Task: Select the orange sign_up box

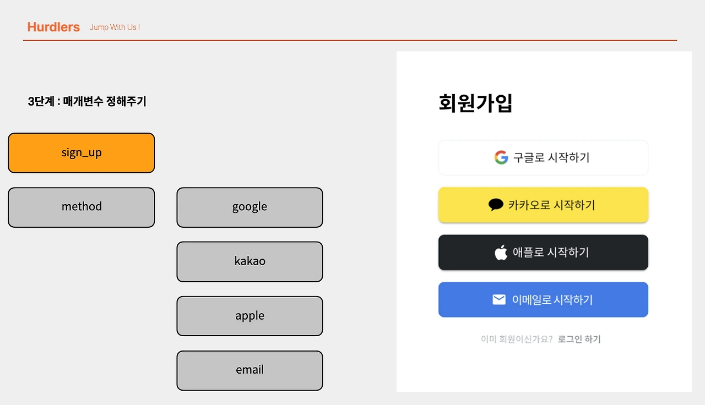Action: (x=82, y=153)
